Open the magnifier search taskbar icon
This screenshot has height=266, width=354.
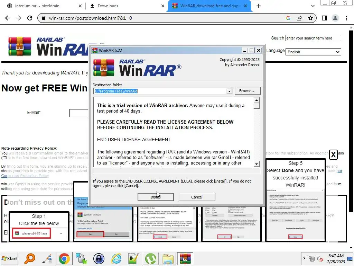pyautogui.click(x=30, y=259)
